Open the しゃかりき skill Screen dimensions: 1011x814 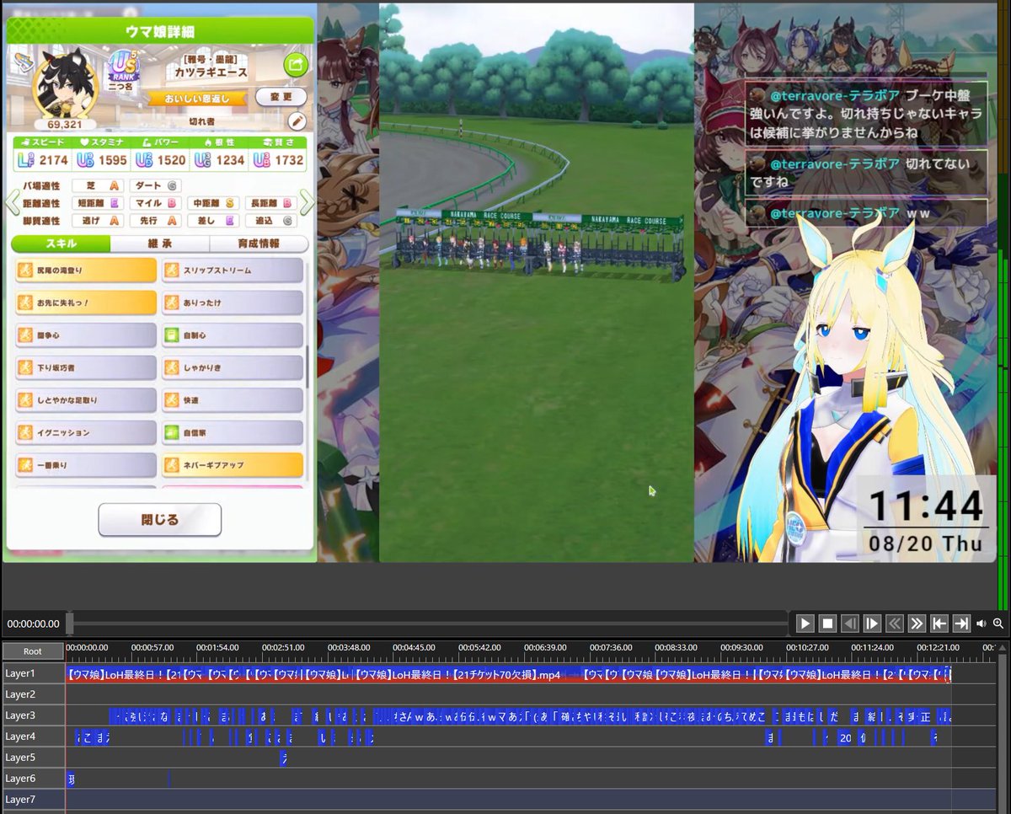click(232, 367)
